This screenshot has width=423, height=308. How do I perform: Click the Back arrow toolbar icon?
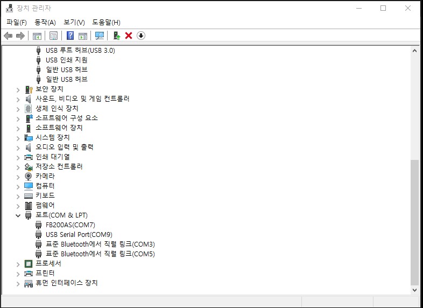point(8,36)
